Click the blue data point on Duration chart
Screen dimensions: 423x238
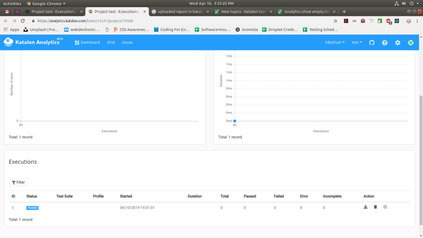pos(235,121)
